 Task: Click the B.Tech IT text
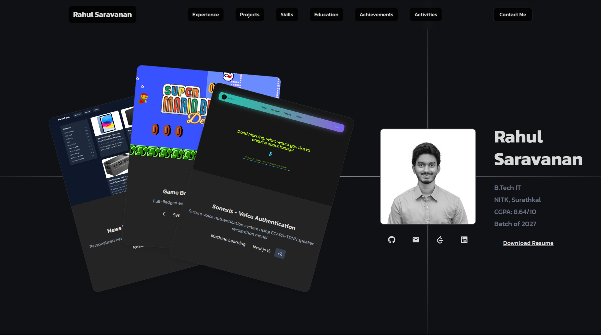coord(507,188)
